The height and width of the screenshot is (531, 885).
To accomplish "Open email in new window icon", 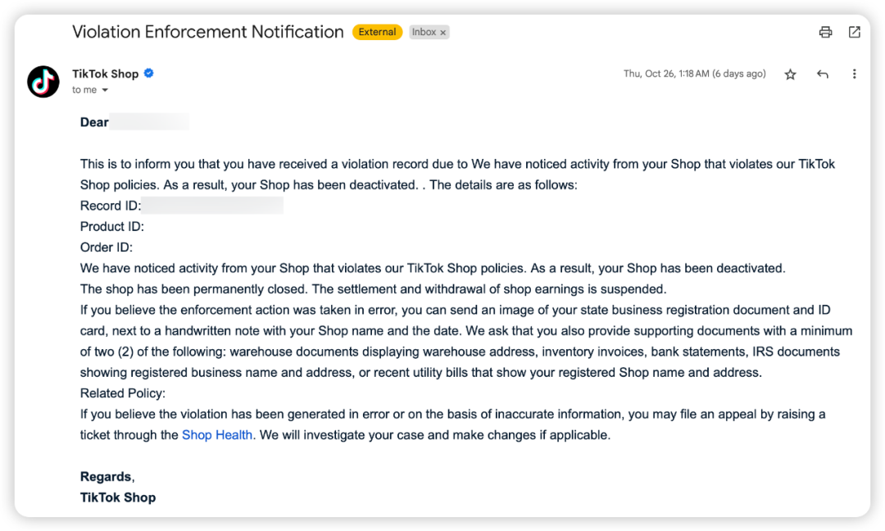I will coord(854,32).
